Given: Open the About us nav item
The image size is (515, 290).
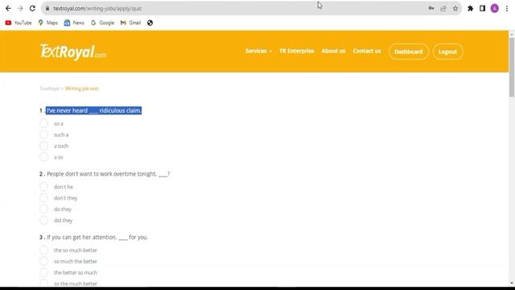Looking at the screenshot, I should pyautogui.click(x=333, y=51).
